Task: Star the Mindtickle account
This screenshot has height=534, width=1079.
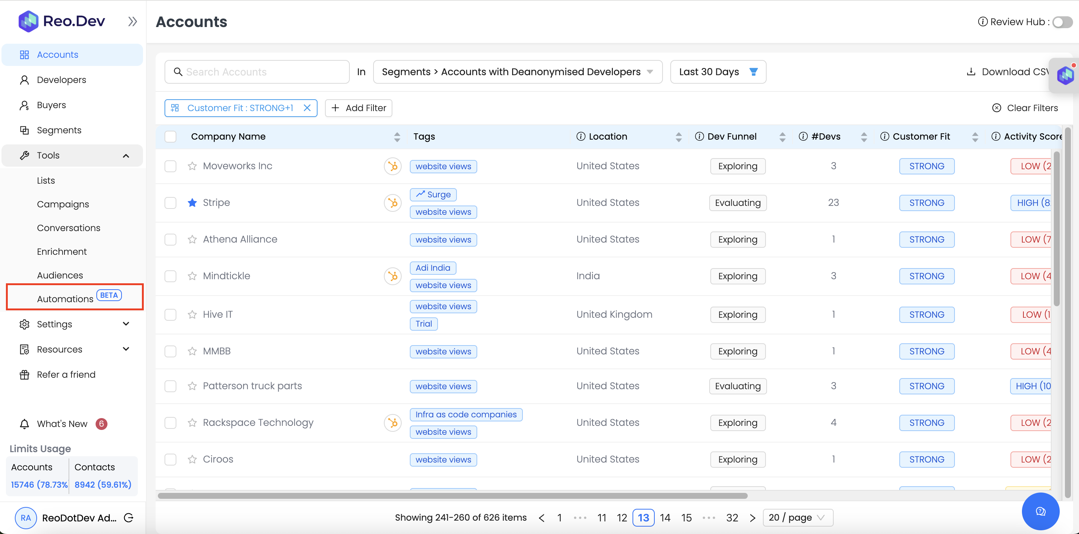Action: 192,276
